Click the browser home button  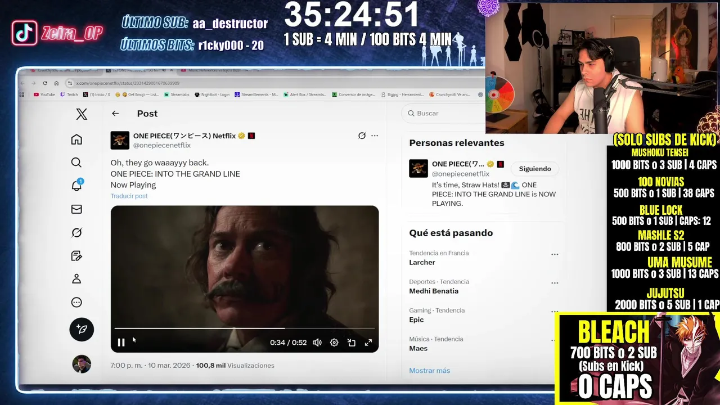click(56, 83)
